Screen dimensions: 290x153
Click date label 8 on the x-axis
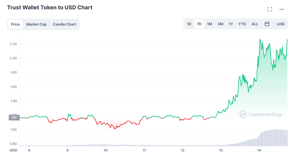click(x=29, y=150)
